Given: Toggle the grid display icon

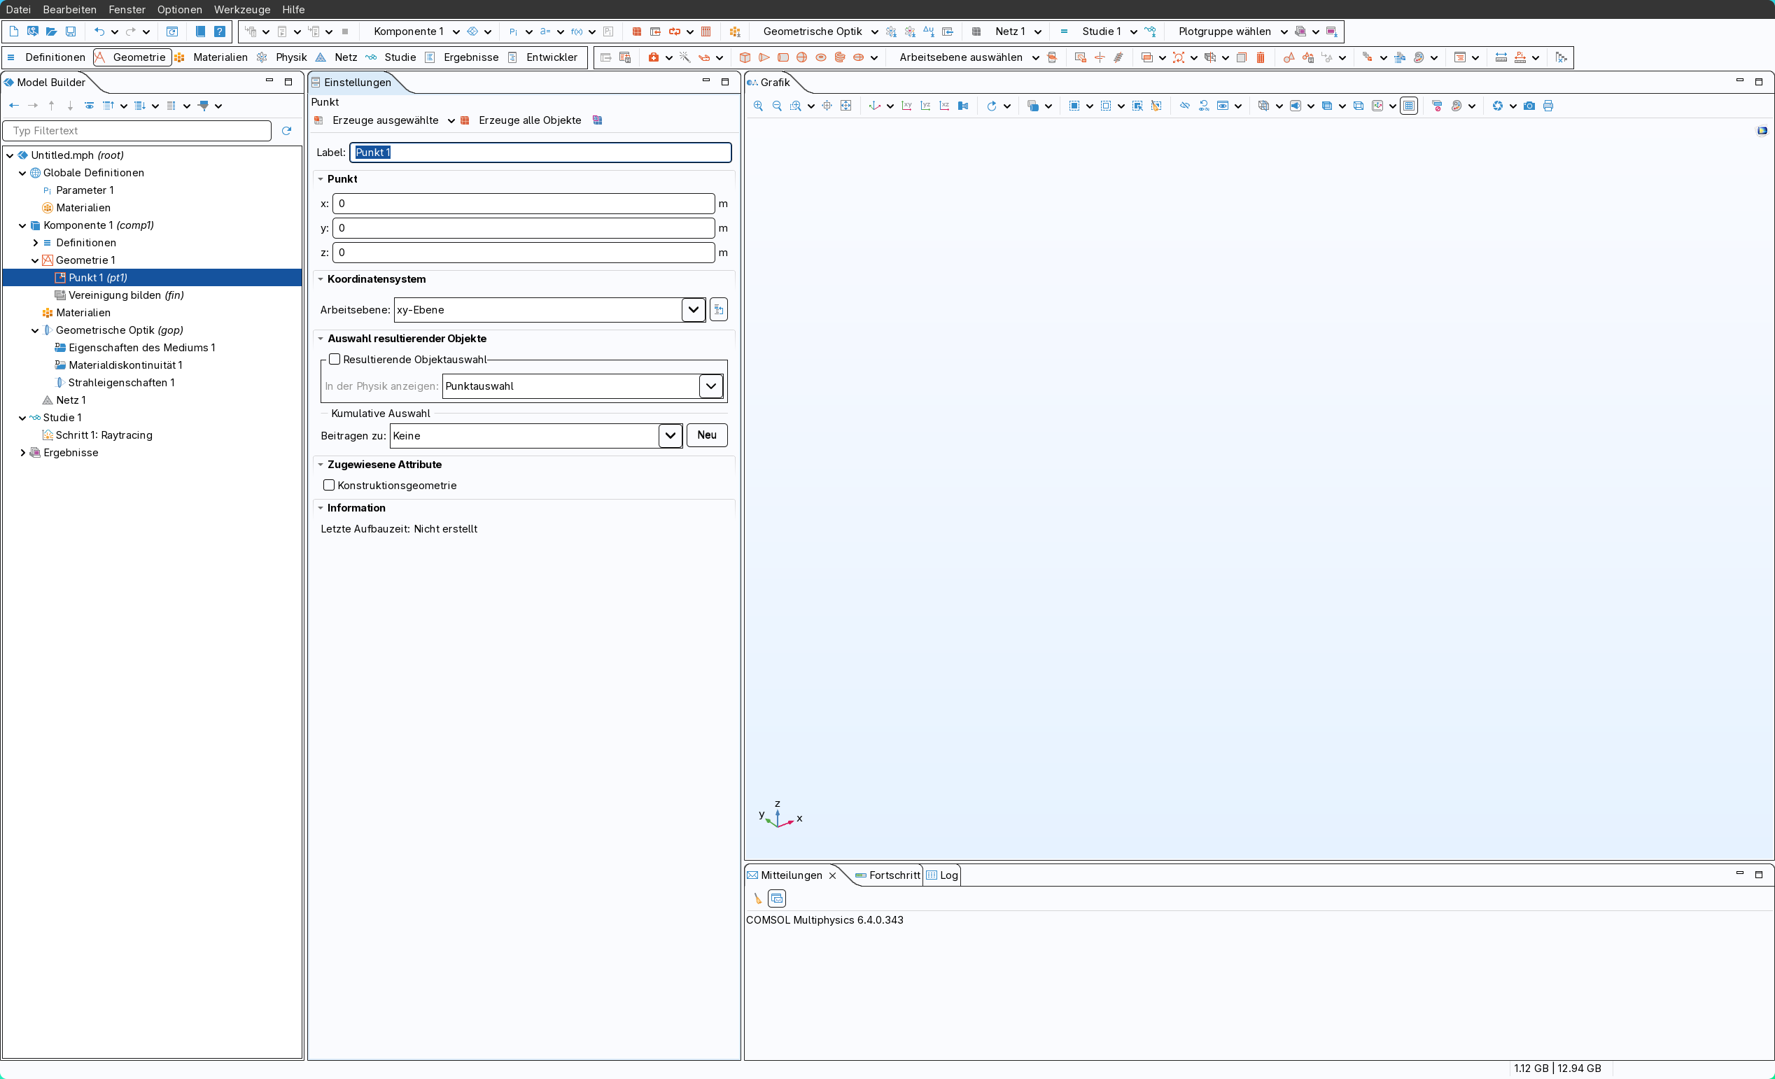Looking at the screenshot, I should [x=1409, y=106].
